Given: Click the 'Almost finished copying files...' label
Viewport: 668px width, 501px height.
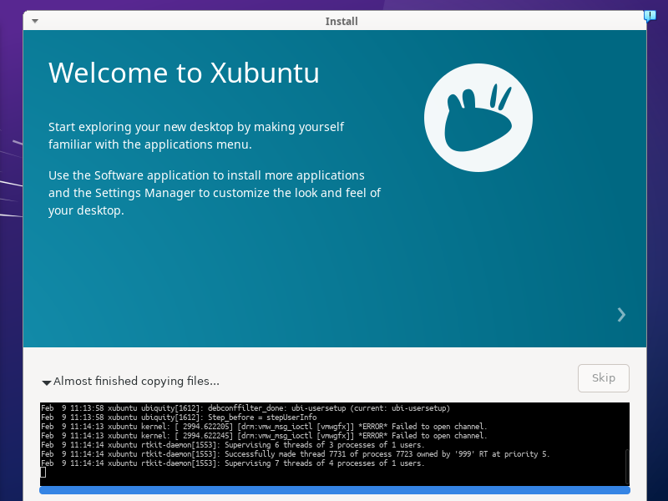Looking at the screenshot, I should click(136, 381).
